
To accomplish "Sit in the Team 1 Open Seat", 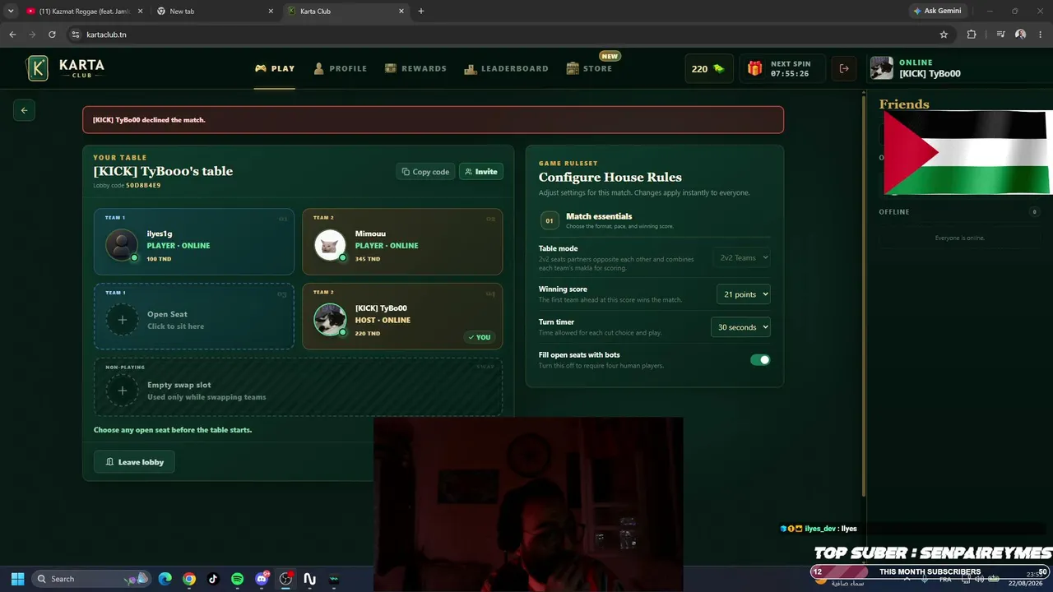I will [x=194, y=317].
